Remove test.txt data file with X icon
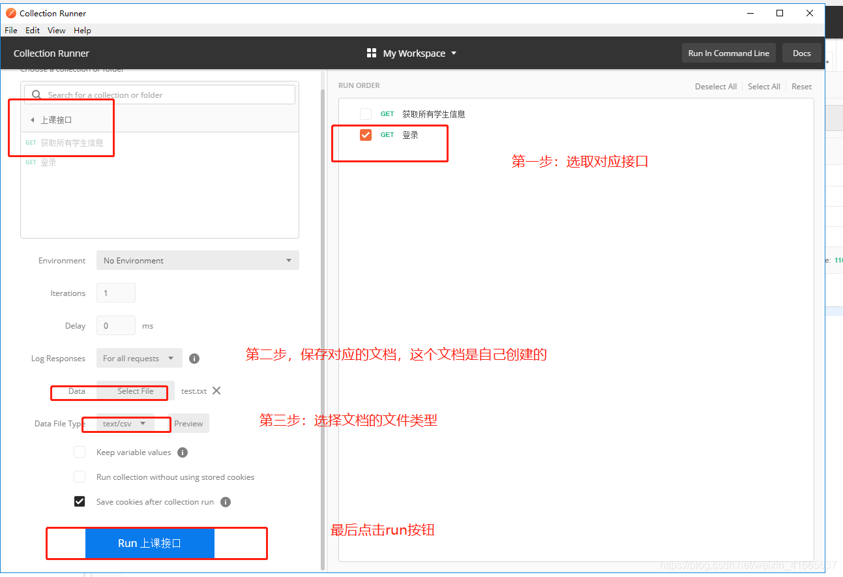The height and width of the screenshot is (577, 843). pos(216,391)
